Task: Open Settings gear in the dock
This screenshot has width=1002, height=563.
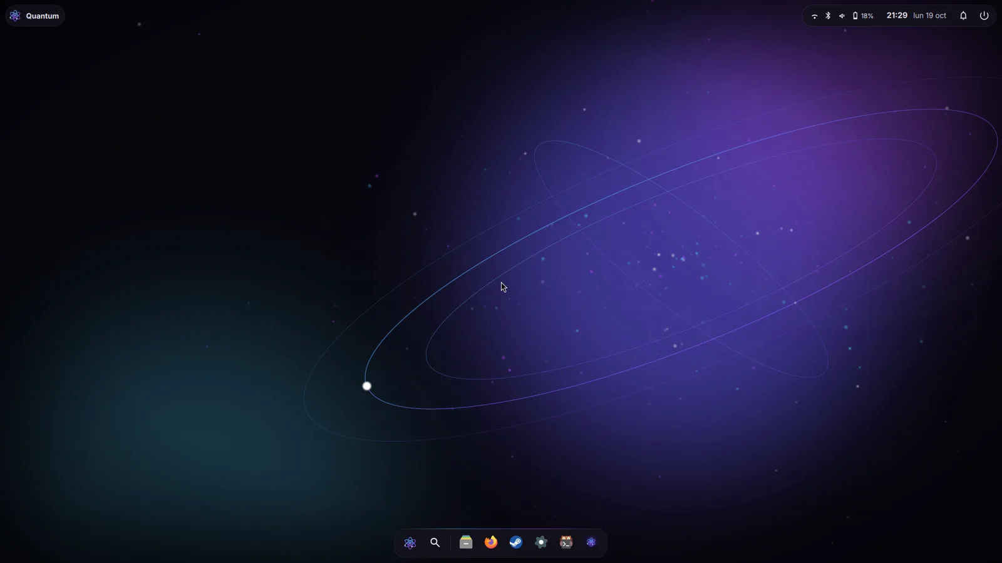Action: 541,542
